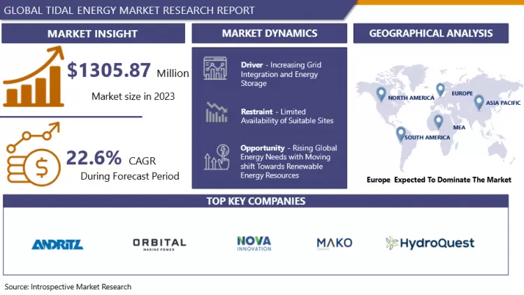Click the bar chart growth arrow icon

tap(32, 80)
